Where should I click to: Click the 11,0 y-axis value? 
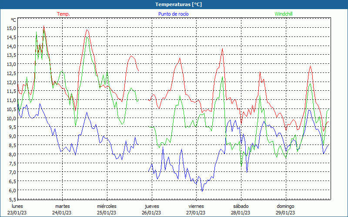(x=11, y=100)
